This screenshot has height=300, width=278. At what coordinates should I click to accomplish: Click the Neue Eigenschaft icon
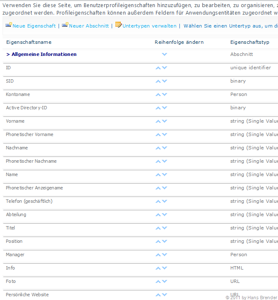pos(8,25)
